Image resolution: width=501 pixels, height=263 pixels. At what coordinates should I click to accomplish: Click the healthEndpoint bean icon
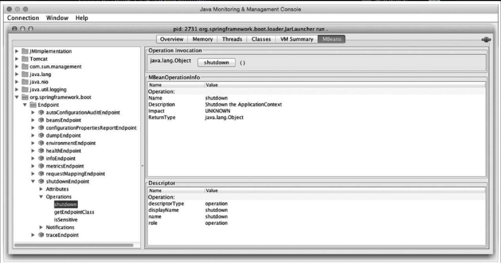tap(41, 151)
